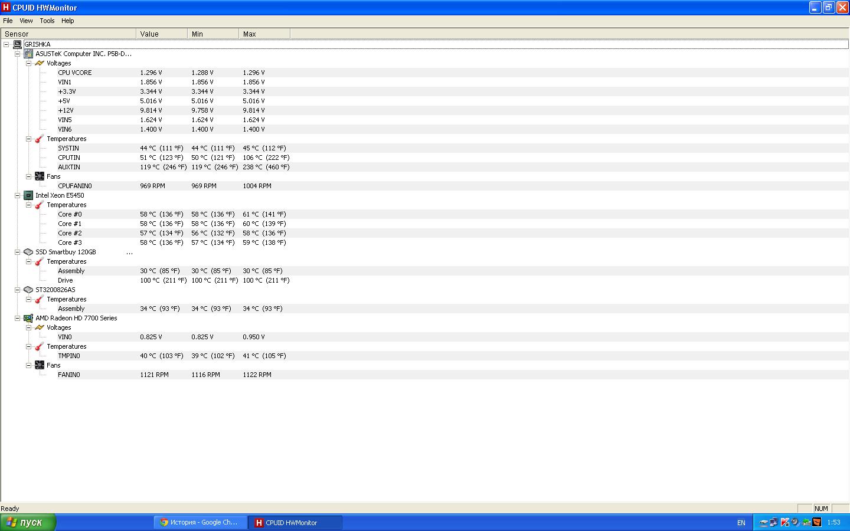Click the CPUID HWMonitor taskbar button
Screen dimensions: 850x531
pyautogui.click(x=295, y=522)
